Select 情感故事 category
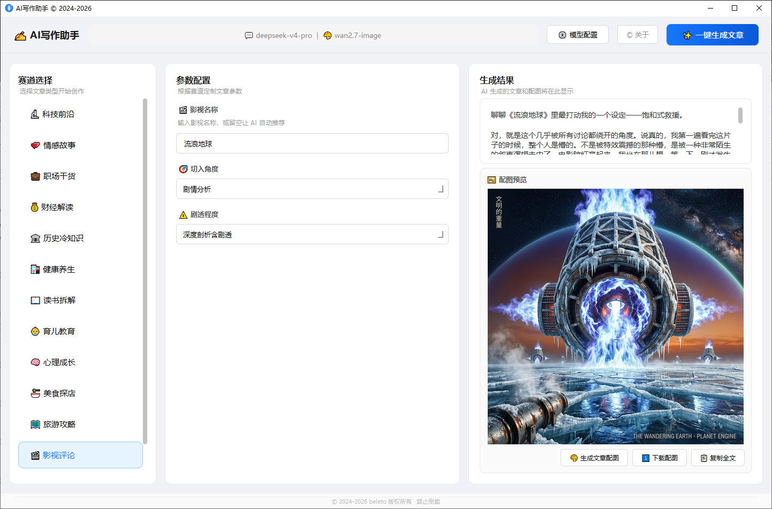The height and width of the screenshot is (509, 772). 80,145
